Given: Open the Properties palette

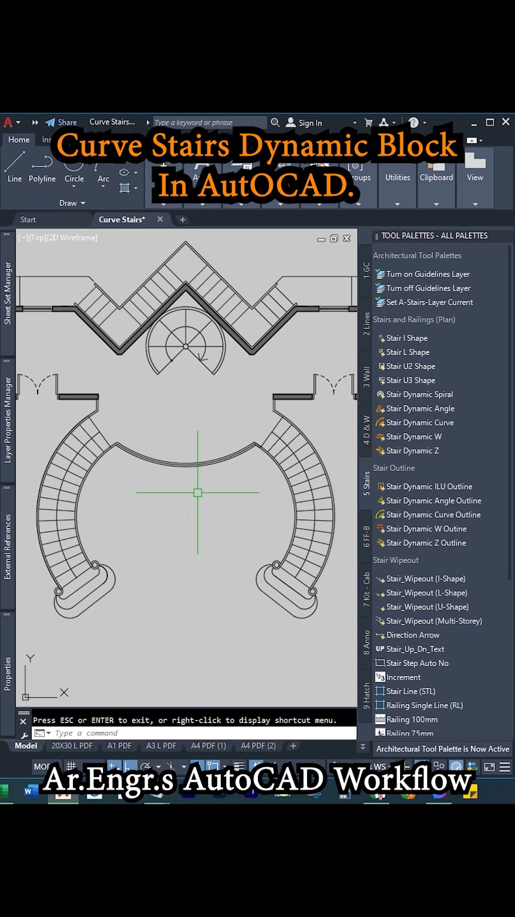Looking at the screenshot, I should pyautogui.click(x=8, y=674).
